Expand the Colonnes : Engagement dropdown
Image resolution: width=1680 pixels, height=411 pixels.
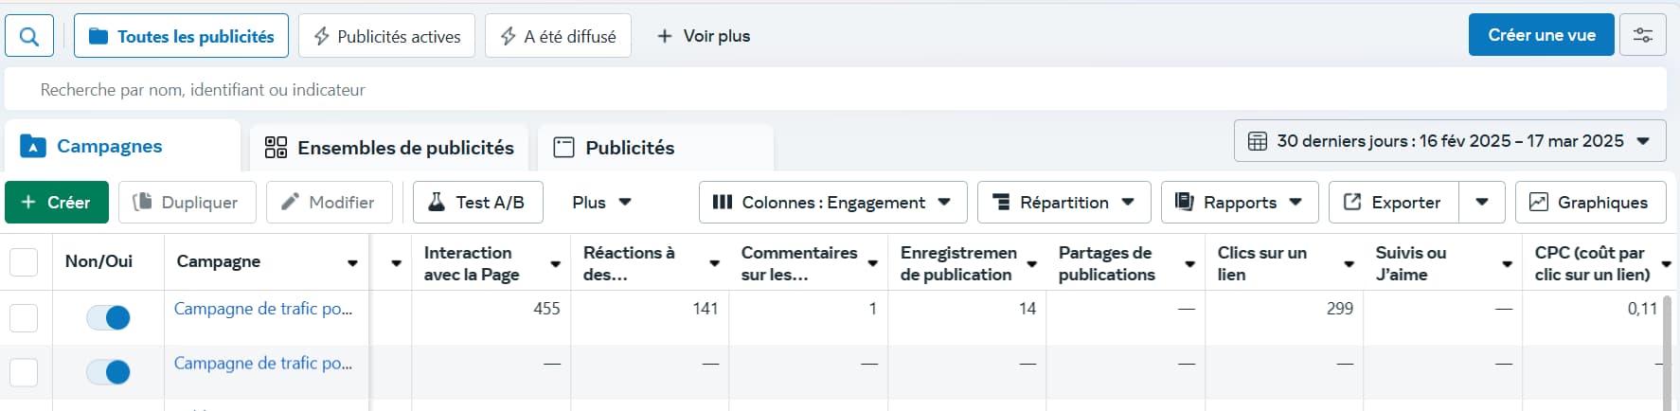[x=831, y=203]
